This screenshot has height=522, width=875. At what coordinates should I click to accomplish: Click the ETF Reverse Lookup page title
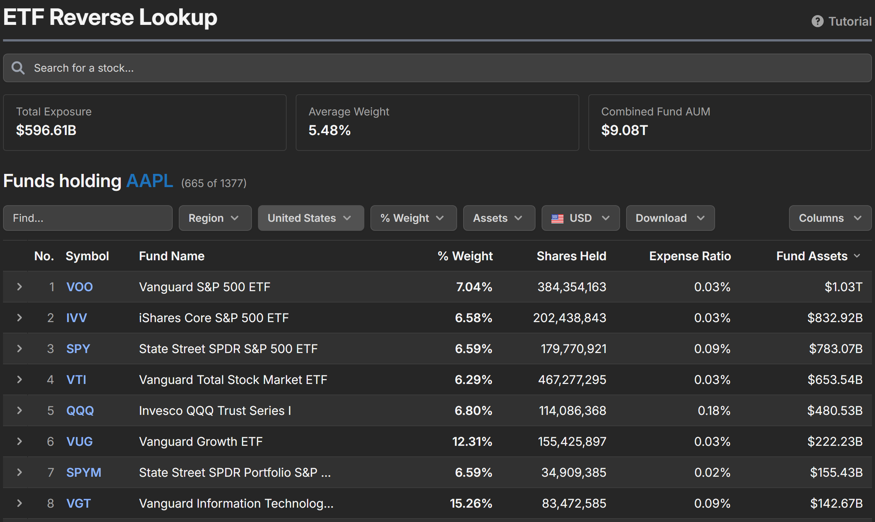pyautogui.click(x=110, y=17)
